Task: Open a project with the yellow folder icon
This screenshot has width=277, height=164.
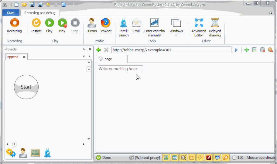Action: 24,5
